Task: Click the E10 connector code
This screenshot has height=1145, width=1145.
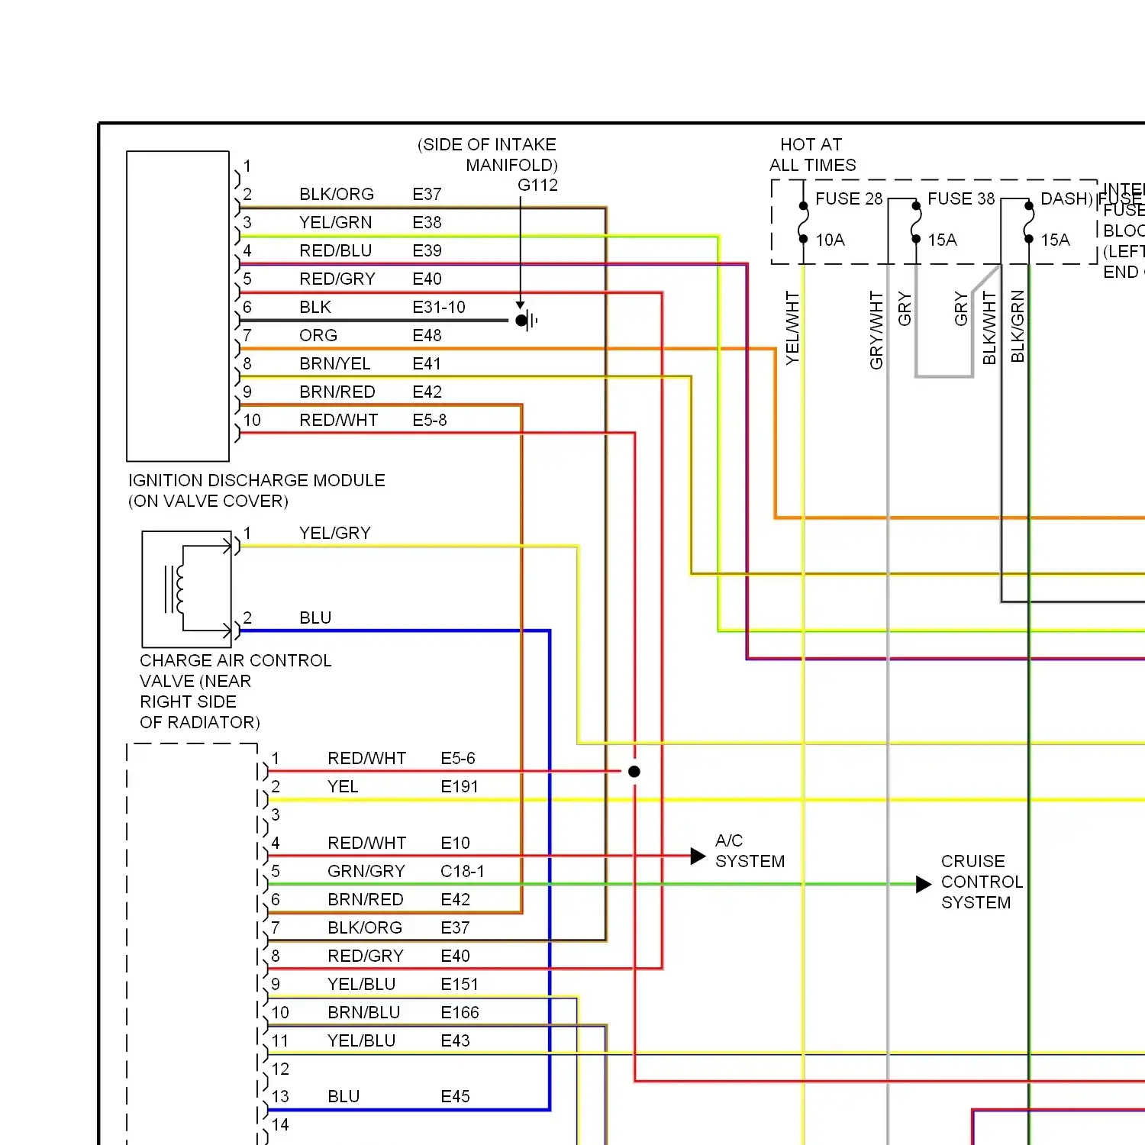Action: [455, 843]
